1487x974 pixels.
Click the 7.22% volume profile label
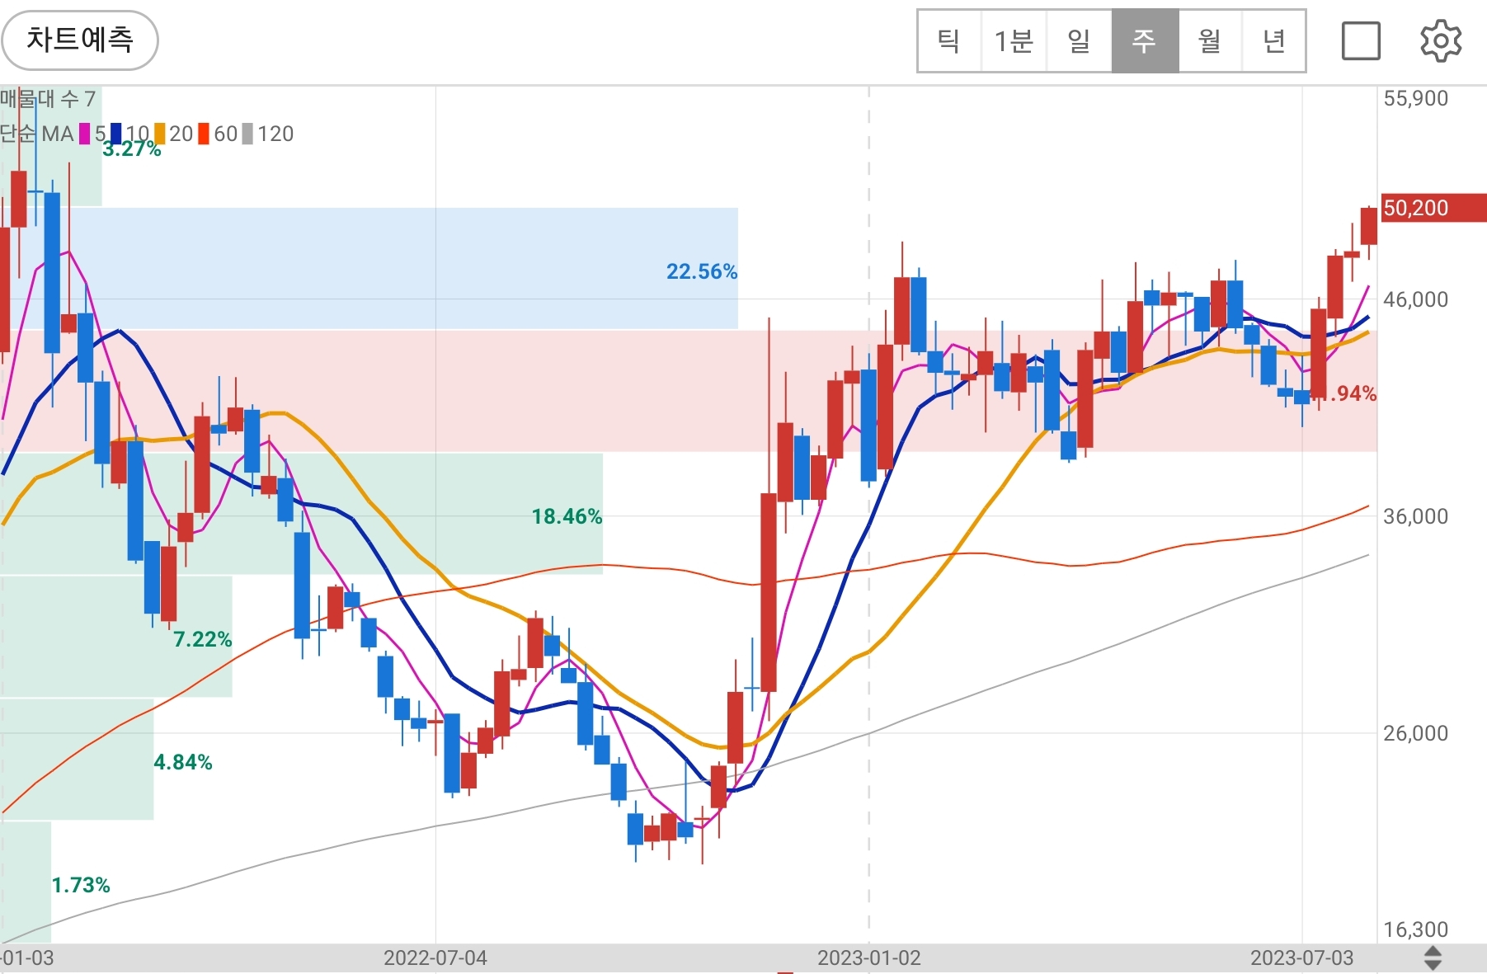202,639
